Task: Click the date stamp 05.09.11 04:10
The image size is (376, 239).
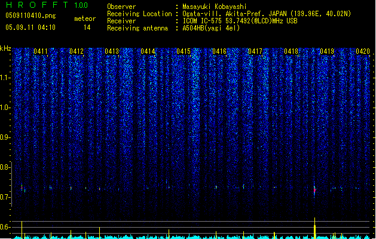Action: pos(30,27)
